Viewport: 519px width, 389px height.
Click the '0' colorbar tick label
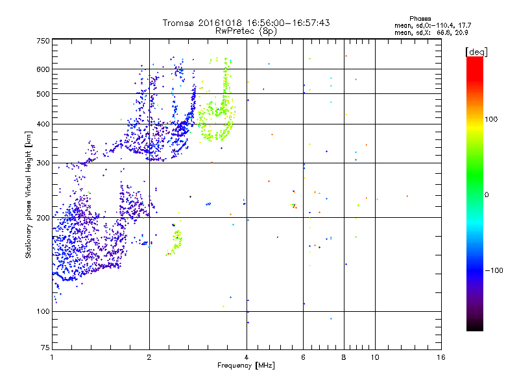coord(486,195)
